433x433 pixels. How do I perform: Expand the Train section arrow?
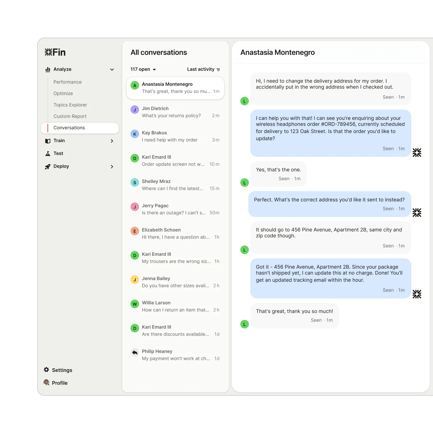[112, 141]
